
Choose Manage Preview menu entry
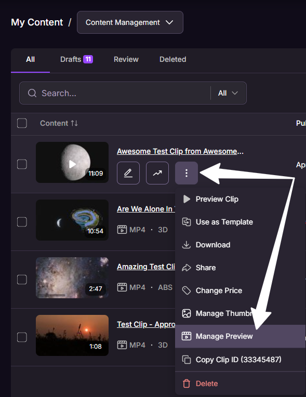[240, 336]
